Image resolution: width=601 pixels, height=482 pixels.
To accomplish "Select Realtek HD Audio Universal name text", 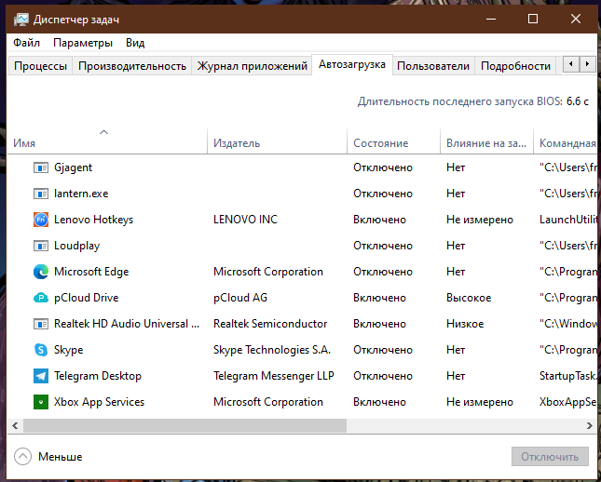I will pos(127,324).
